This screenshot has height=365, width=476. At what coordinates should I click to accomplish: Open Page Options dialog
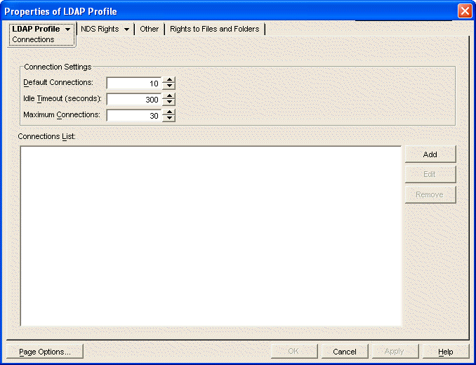[x=45, y=352]
